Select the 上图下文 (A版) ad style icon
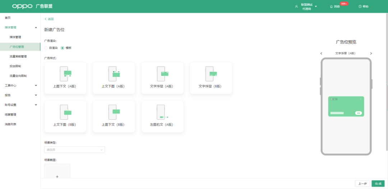This screenshot has width=388, height=189. (x=65, y=74)
